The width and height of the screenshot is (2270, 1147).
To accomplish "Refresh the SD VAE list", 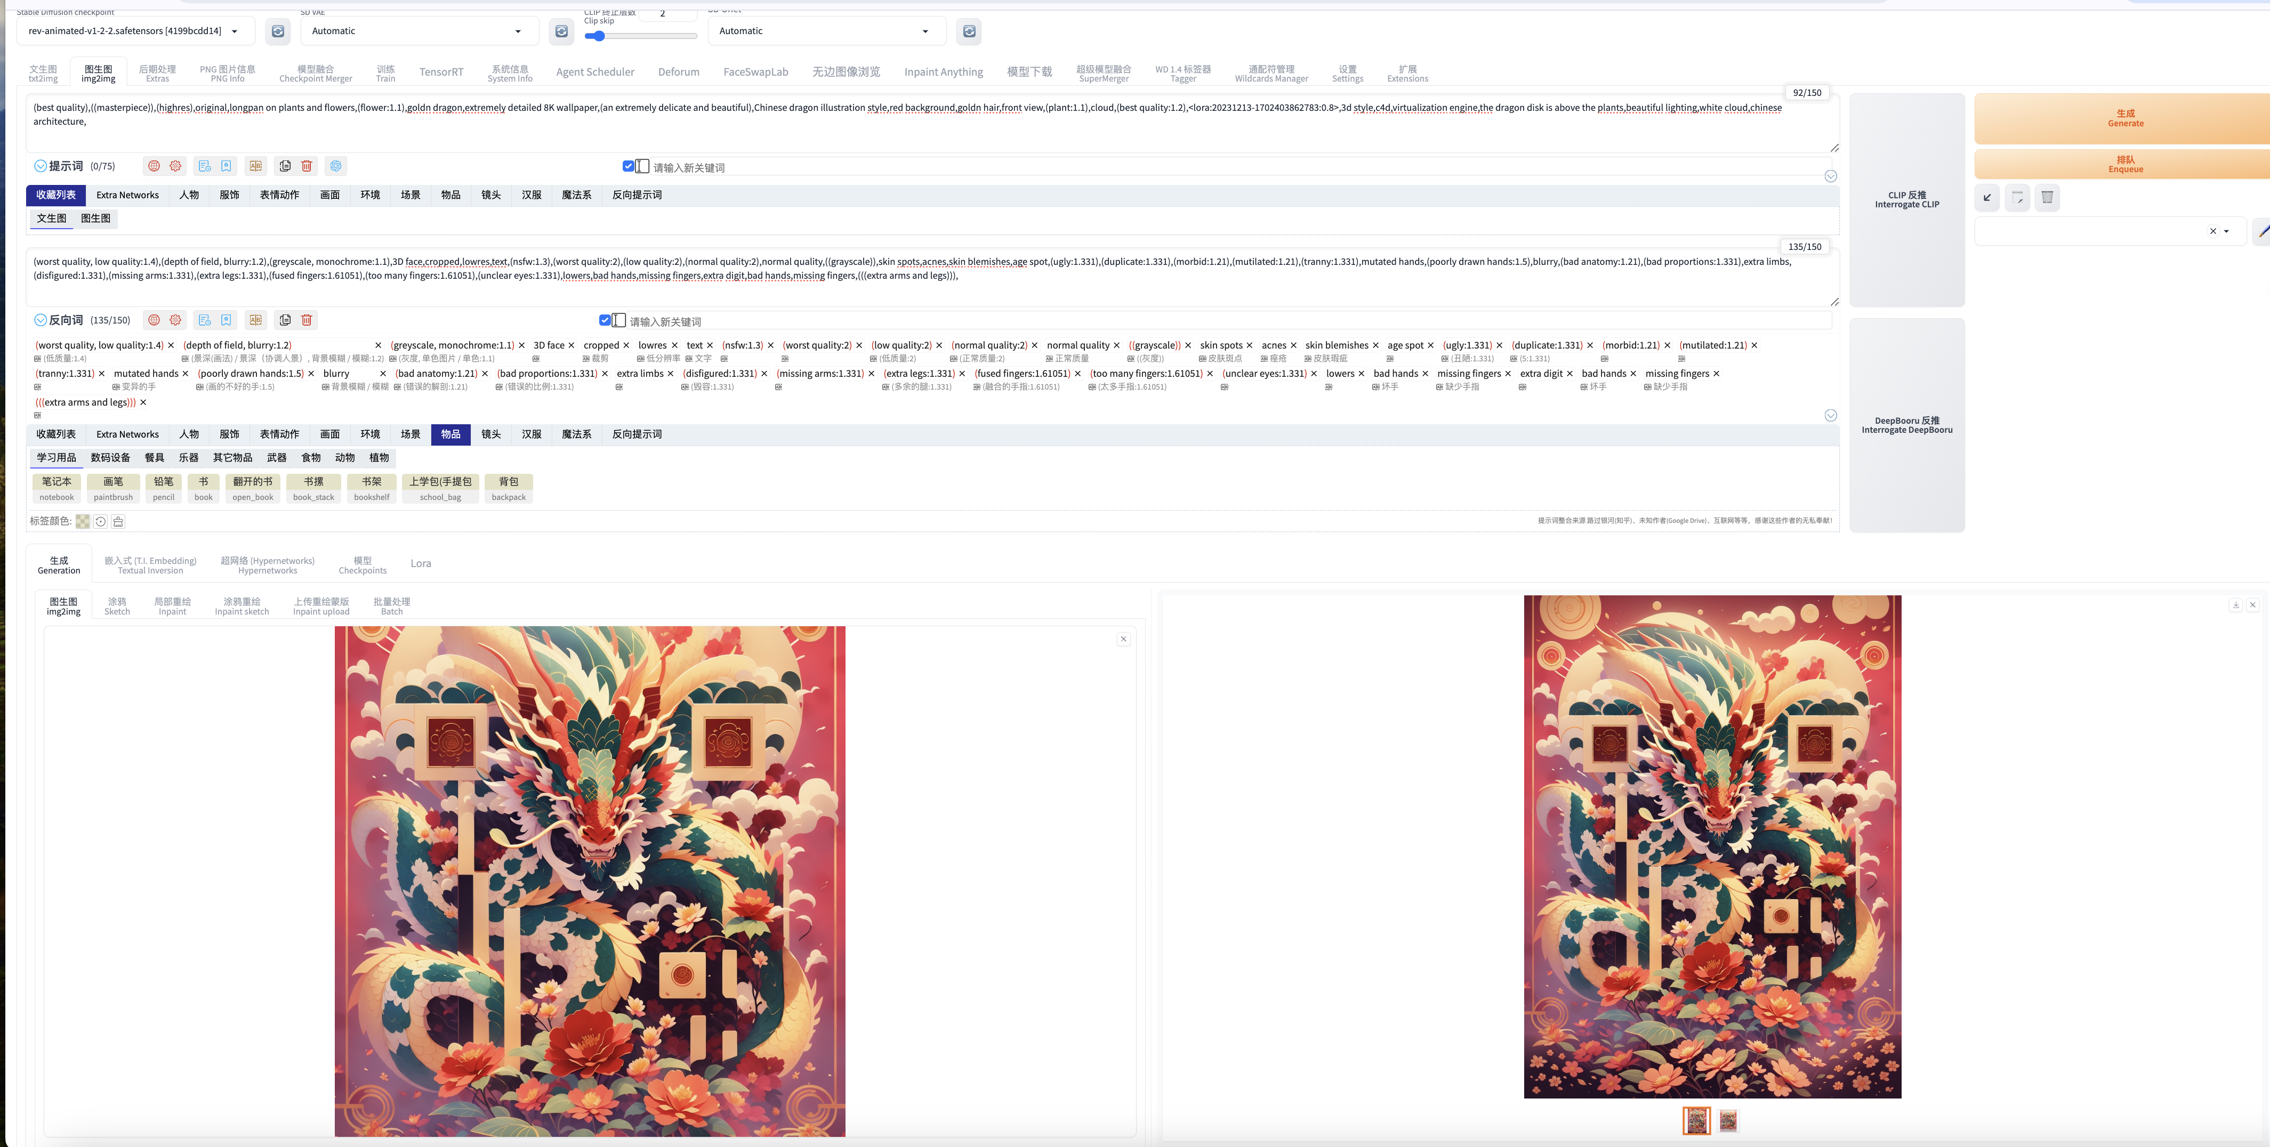I will [x=561, y=31].
